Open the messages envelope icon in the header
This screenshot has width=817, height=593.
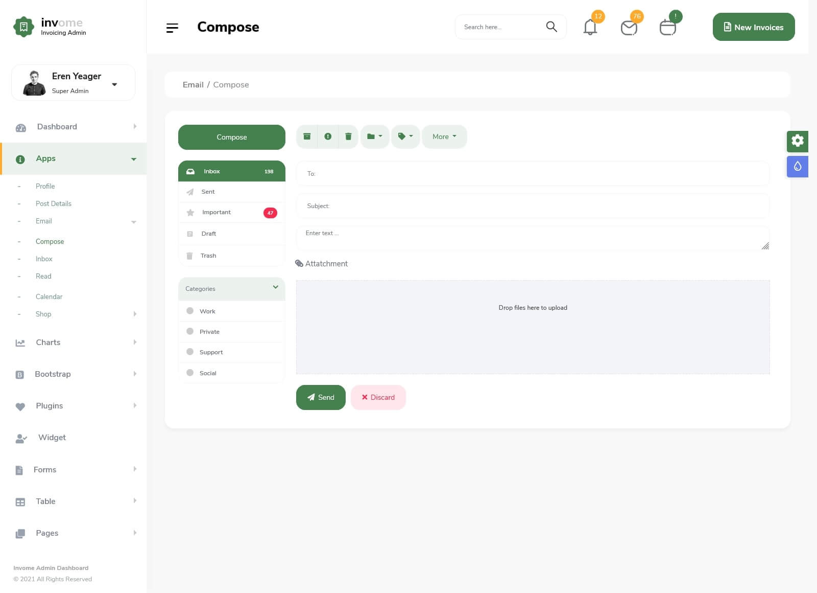tap(629, 28)
